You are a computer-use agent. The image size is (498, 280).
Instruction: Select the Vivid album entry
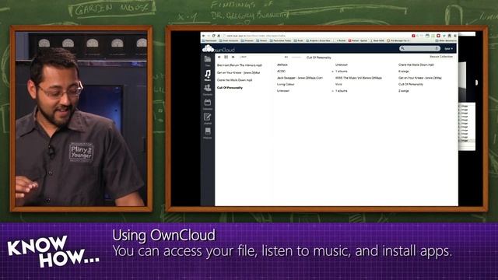pos(338,85)
